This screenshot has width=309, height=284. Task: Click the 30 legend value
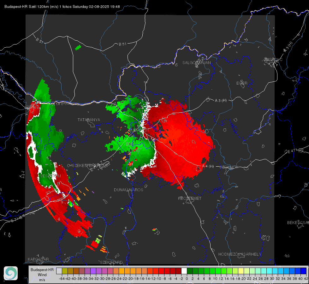[x=272, y=279]
